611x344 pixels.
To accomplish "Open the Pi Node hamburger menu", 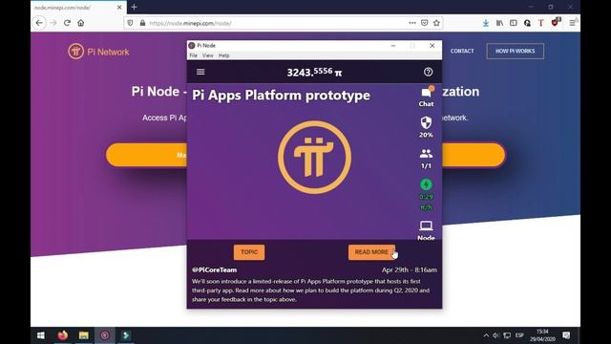I will point(200,72).
